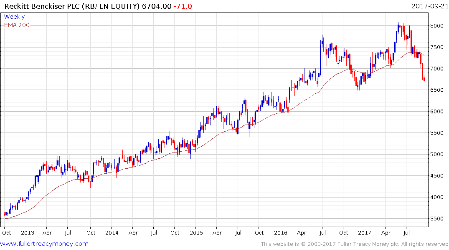Click the 3500 price axis label

pyautogui.click(x=437, y=219)
